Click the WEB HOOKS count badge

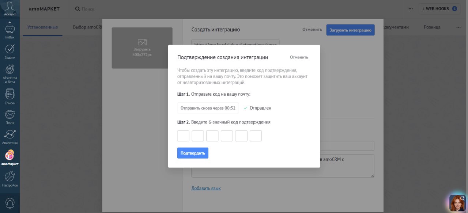[454, 9]
